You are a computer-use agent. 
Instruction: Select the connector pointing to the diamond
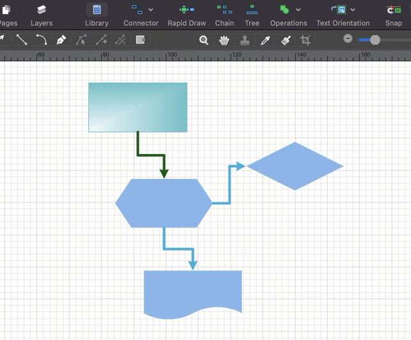(x=230, y=185)
